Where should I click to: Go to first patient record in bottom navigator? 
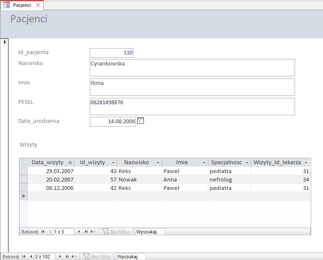pyautogui.click(x=24, y=257)
